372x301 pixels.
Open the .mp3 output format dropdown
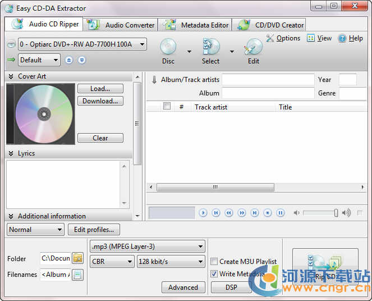coord(148,247)
